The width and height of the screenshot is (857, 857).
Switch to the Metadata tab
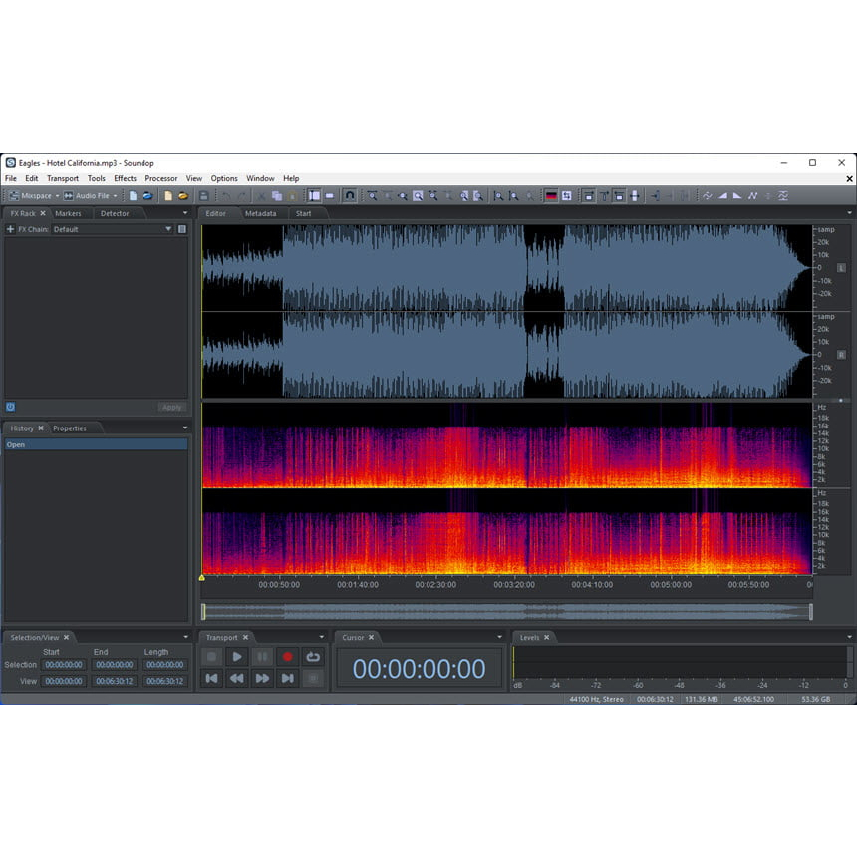point(260,213)
